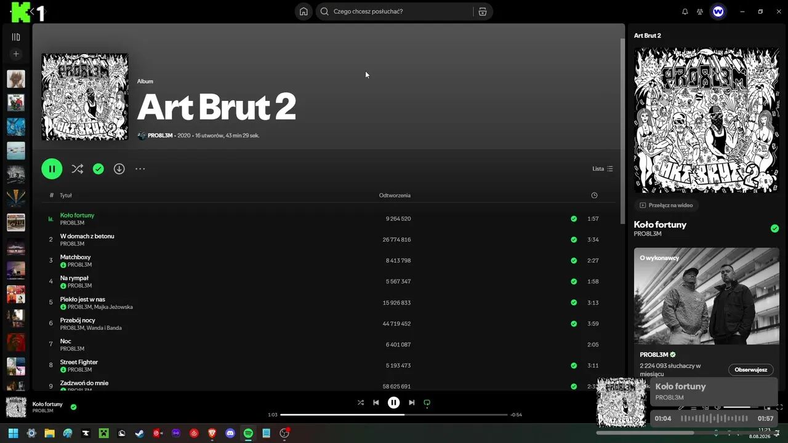The height and width of the screenshot is (443, 788).
Task: Open 'Art Brut 2' title in right panel
Action: tap(648, 36)
